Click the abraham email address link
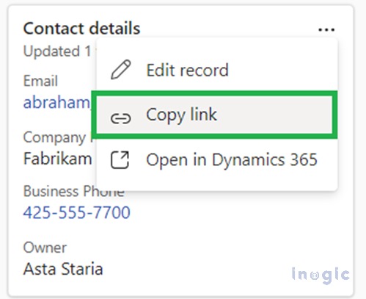 (57, 102)
